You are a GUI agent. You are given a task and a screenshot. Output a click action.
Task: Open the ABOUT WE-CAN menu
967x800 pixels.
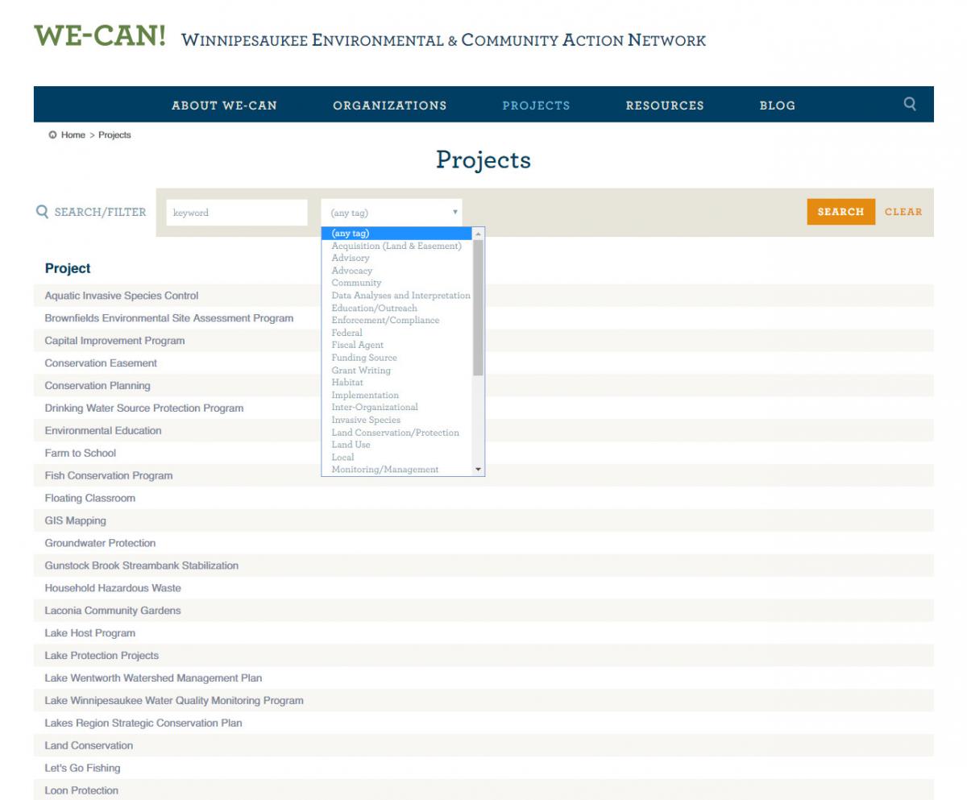pyautogui.click(x=224, y=106)
